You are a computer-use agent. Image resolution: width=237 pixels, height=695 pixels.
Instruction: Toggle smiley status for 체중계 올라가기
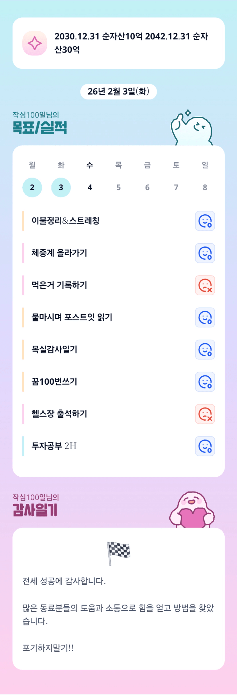205,253
